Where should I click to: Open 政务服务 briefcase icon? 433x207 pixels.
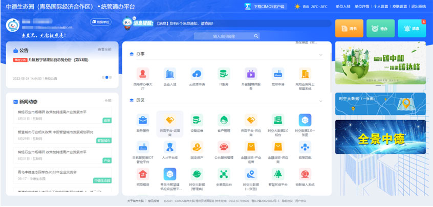tap(143, 121)
